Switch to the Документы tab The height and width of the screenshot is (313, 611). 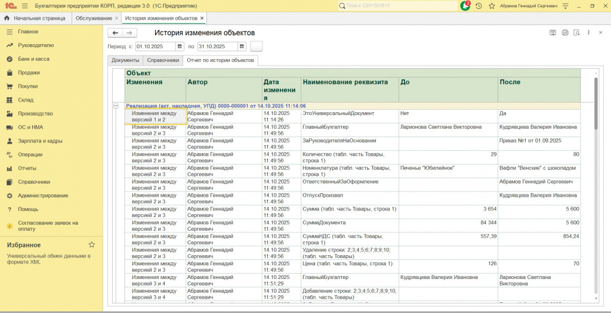[x=125, y=60]
